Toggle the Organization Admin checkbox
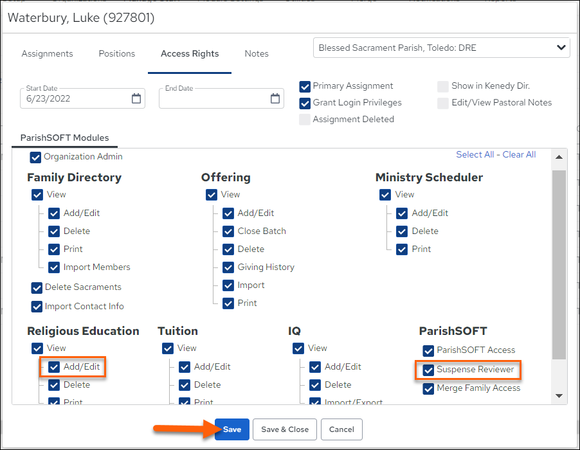This screenshot has height=450, width=580. 35,157
